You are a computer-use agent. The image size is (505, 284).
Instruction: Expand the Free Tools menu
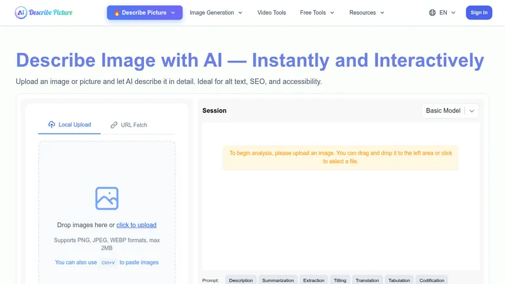(x=318, y=13)
